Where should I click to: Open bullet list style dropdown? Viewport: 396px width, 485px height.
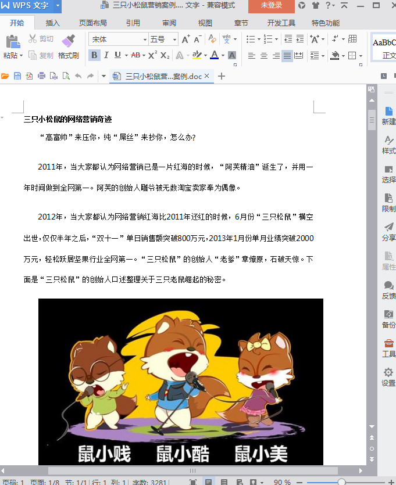tap(259, 39)
